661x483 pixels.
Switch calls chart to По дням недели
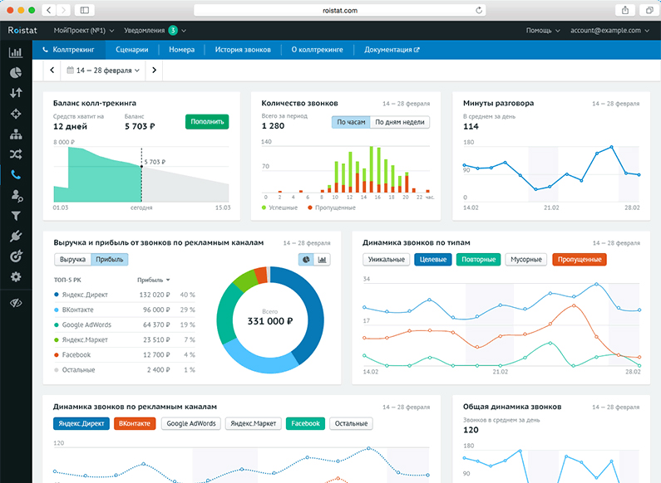(x=399, y=122)
